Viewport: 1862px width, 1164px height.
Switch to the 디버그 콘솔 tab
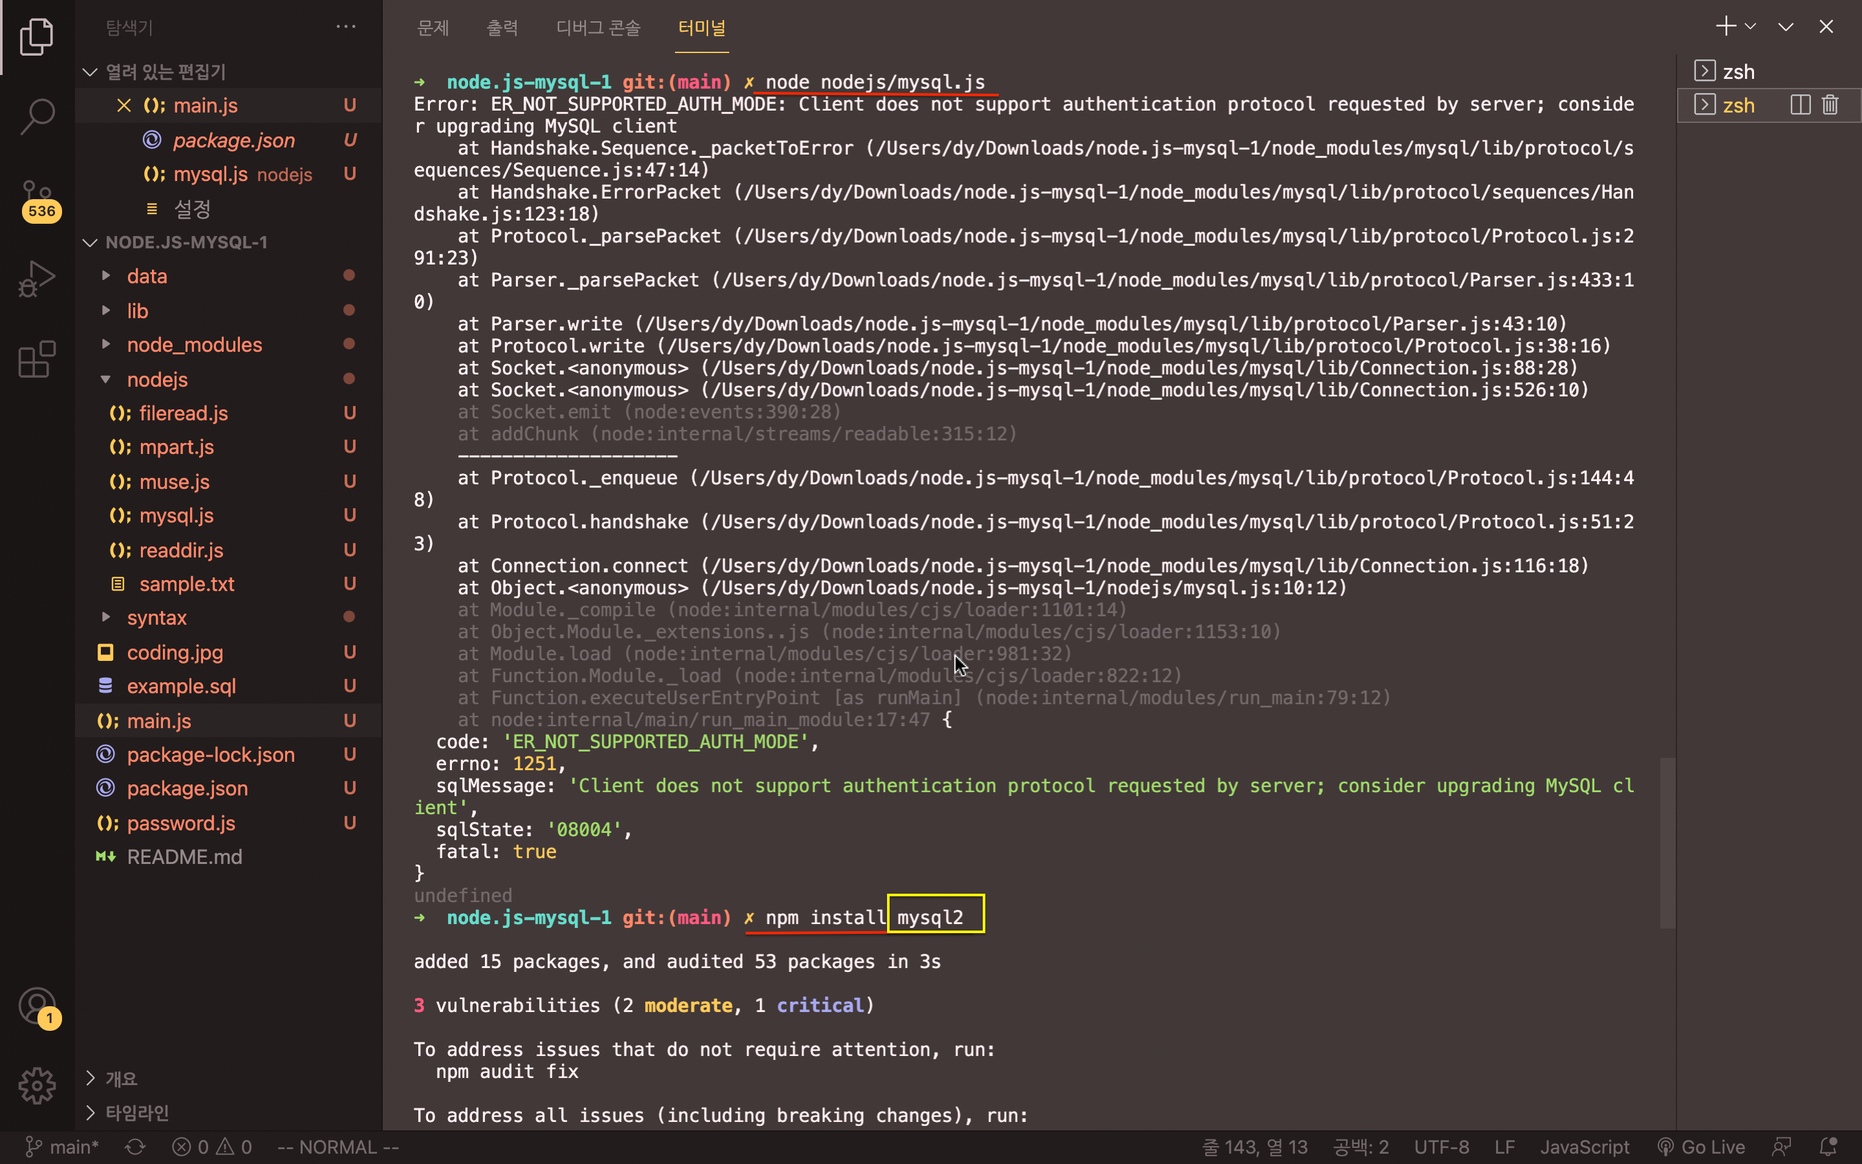(x=598, y=28)
